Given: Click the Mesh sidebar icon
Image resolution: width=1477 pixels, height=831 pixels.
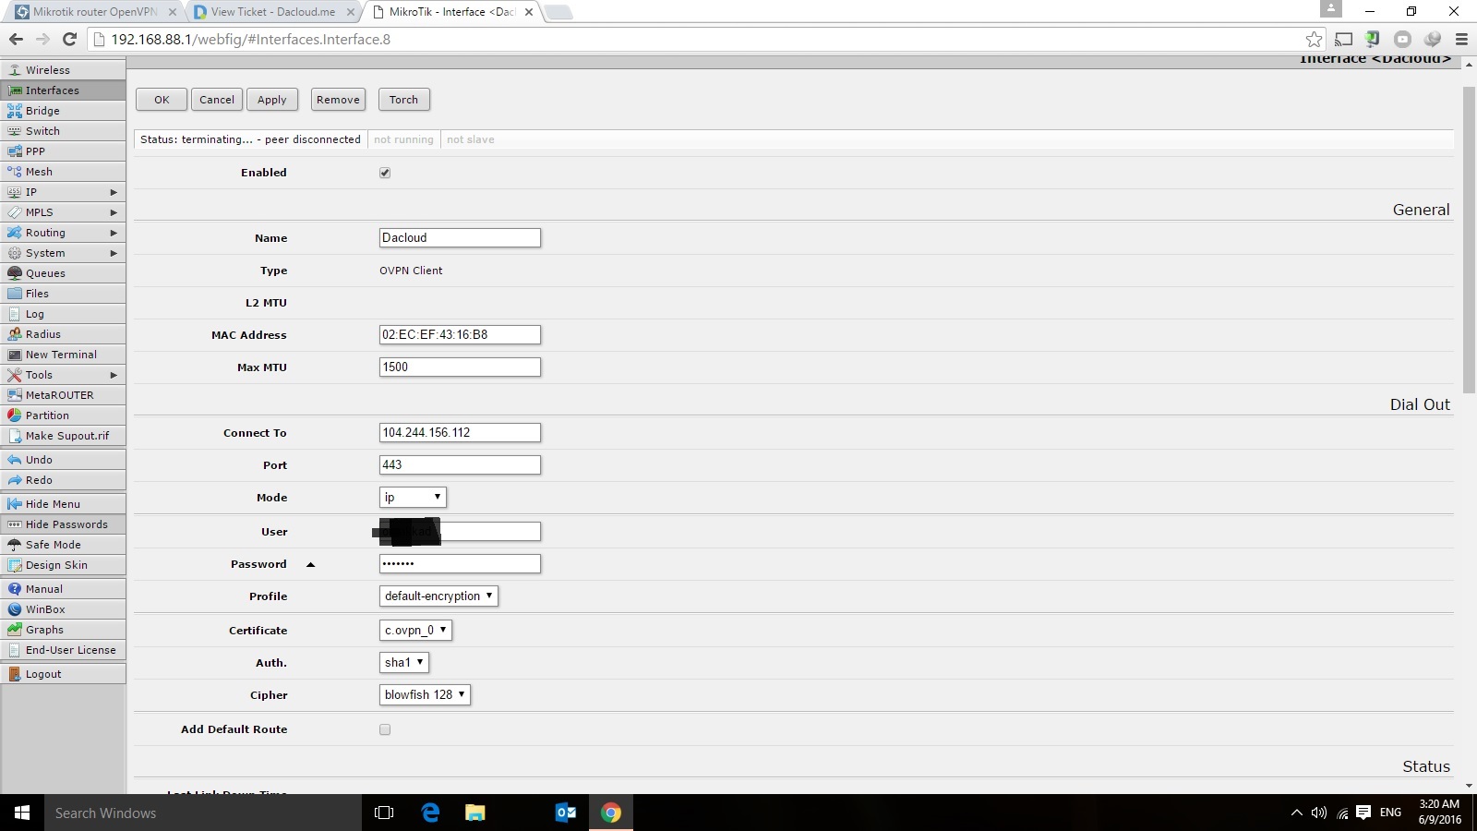Looking at the screenshot, I should pyautogui.click(x=15, y=172).
